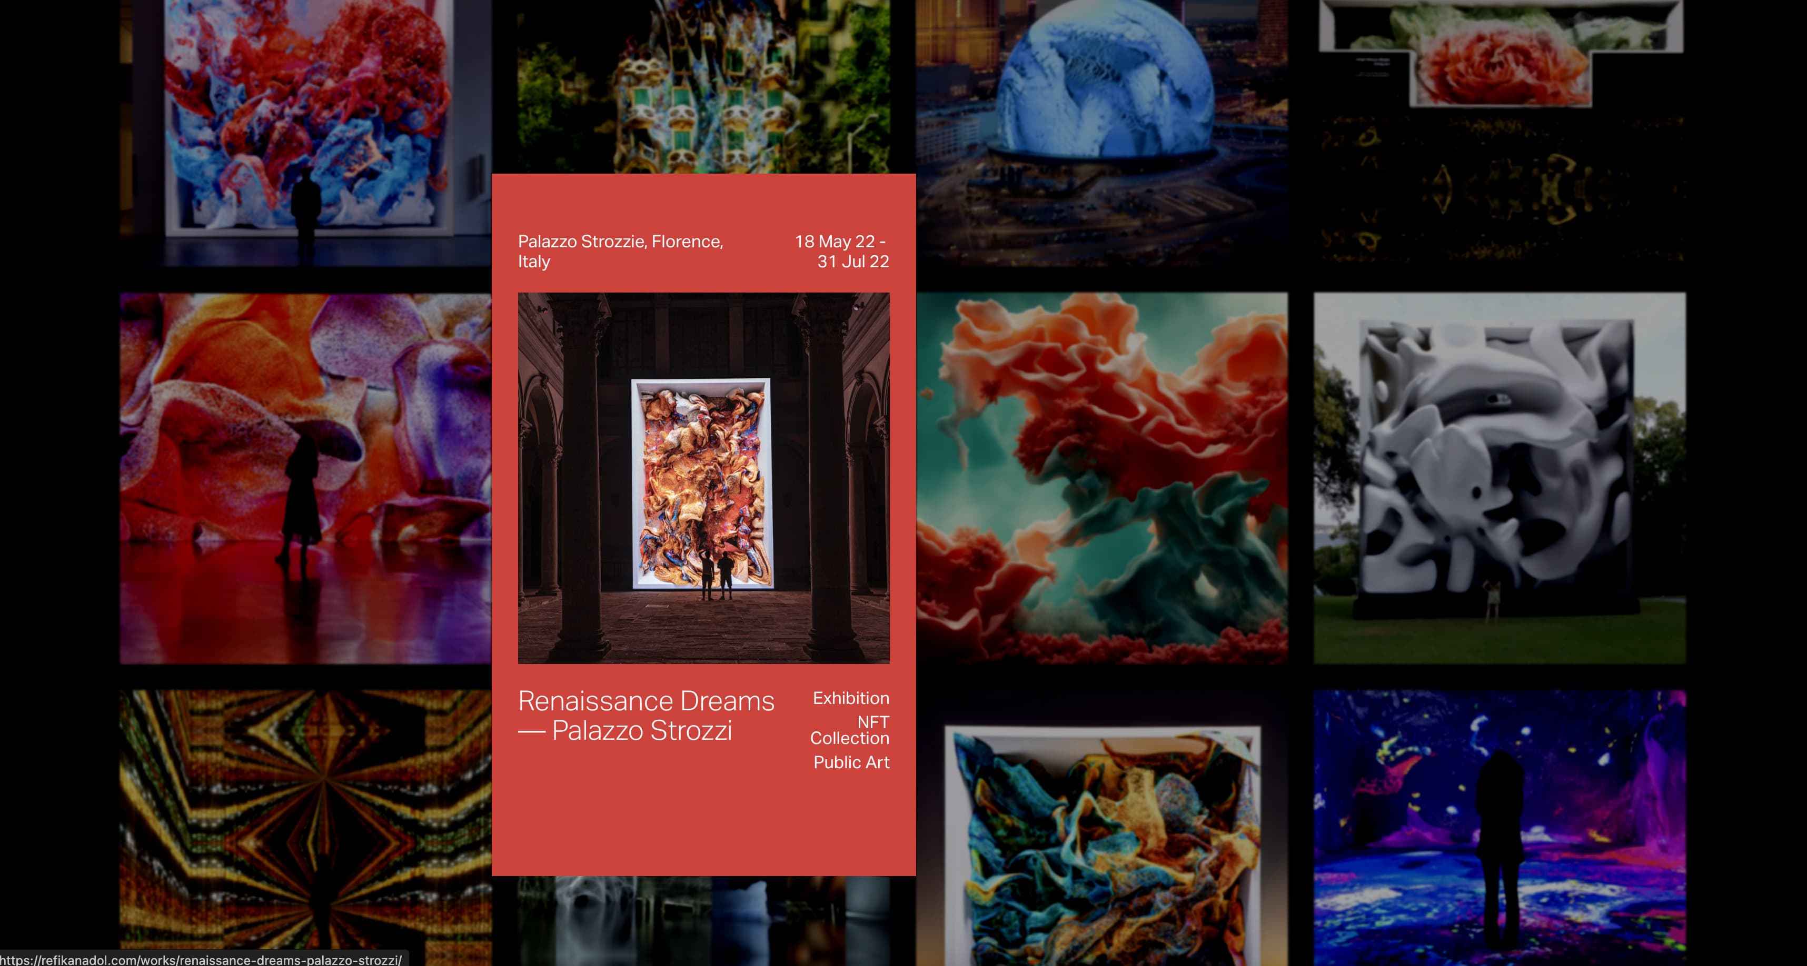Open the Casa Batlló facade projection thumbnail

point(703,87)
